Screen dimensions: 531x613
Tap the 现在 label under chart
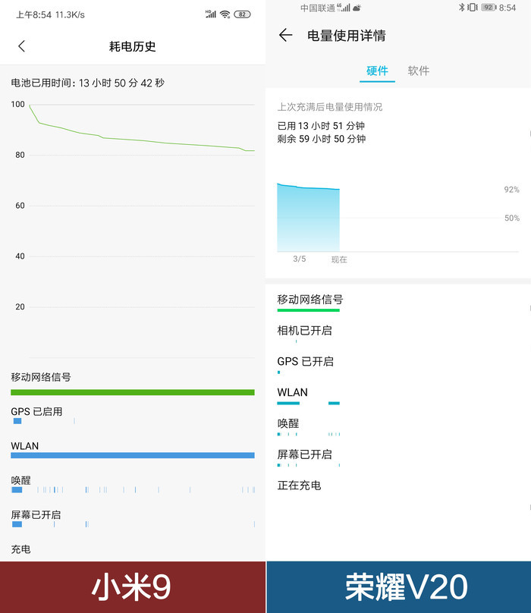tap(339, 259)
